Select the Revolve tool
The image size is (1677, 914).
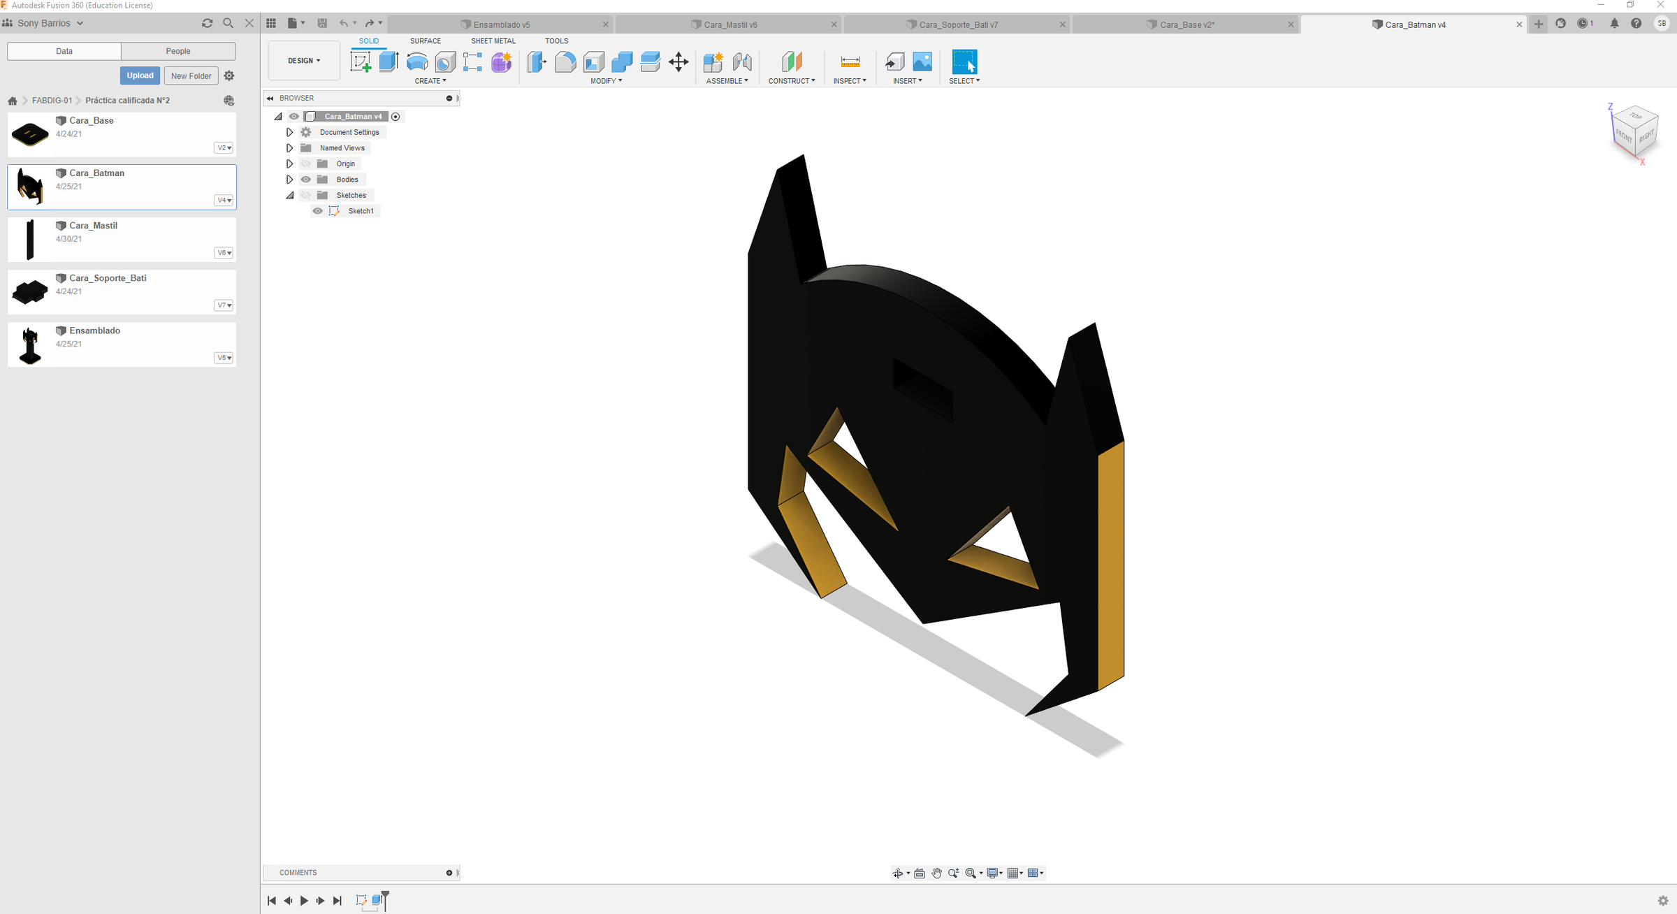417,62
